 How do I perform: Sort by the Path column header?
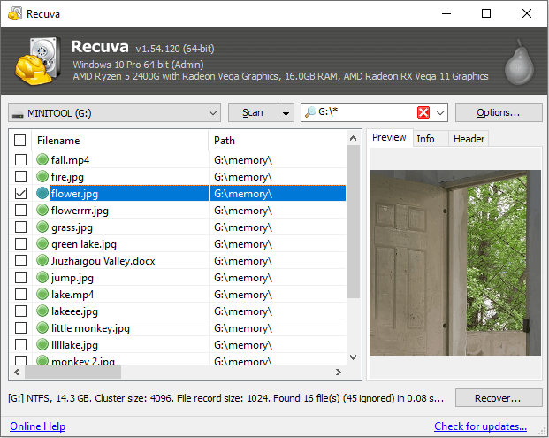click(278, 141)
